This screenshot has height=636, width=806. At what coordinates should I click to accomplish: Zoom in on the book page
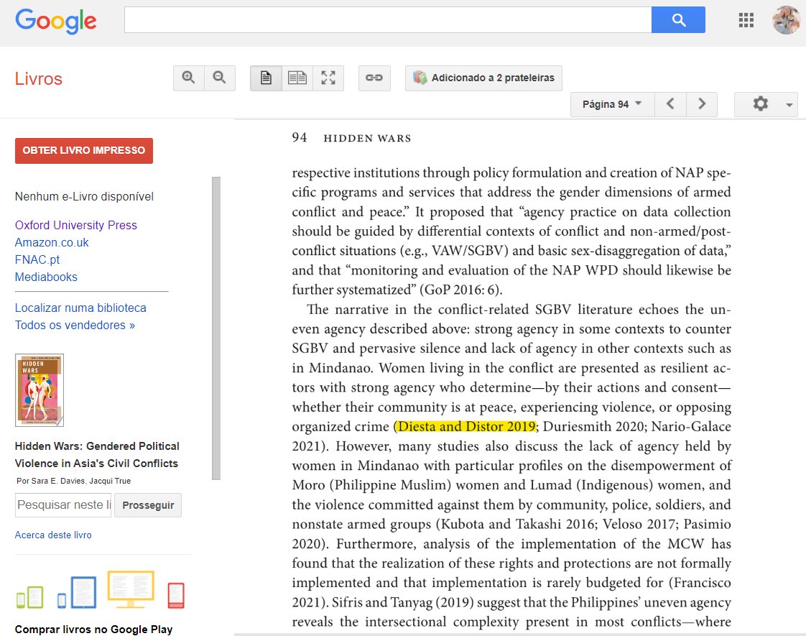[189, 78]
